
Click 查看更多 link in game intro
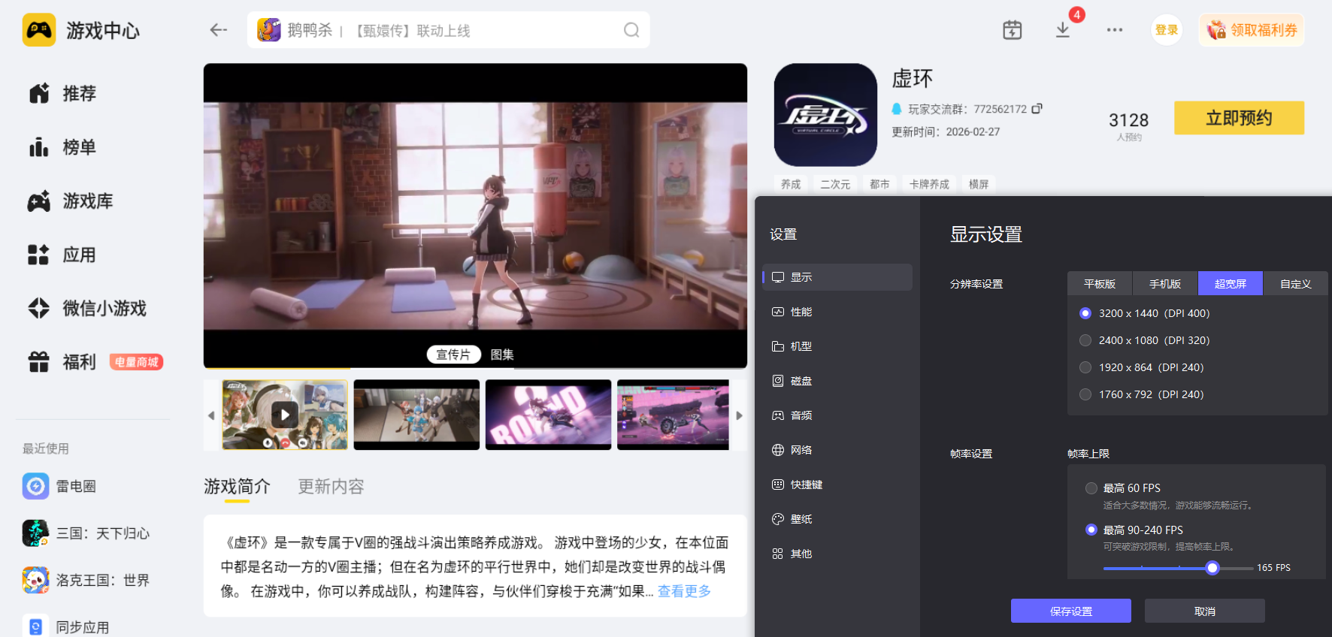pyautogui.click(x=684, y=591)
